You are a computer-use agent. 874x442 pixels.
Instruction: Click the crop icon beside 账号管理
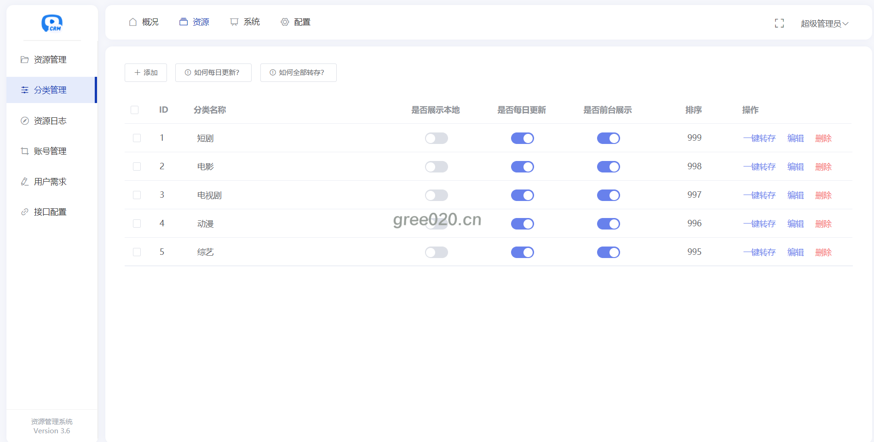25,151
